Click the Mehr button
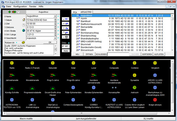The height and width of the screenshot is (121, 177). (x=66, y=51)
